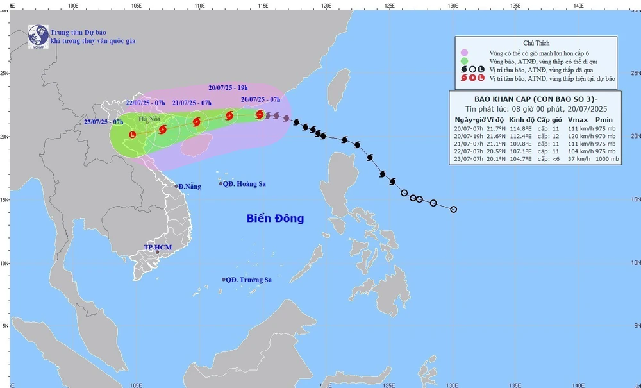Screen dimensions: 641x388
Task: Click the green storm-path zone legend swatch
Action: [464, 62]
